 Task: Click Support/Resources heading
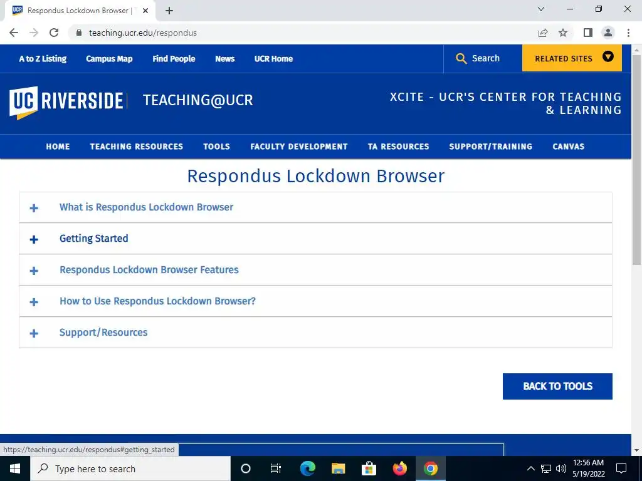point(103,332)
